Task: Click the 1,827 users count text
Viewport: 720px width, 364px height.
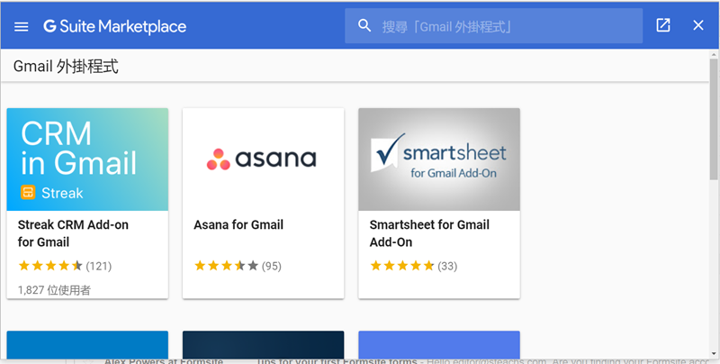Action: click(x=54, y=290)
